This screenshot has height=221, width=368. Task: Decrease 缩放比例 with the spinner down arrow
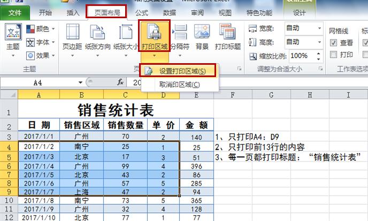[318, 59]
